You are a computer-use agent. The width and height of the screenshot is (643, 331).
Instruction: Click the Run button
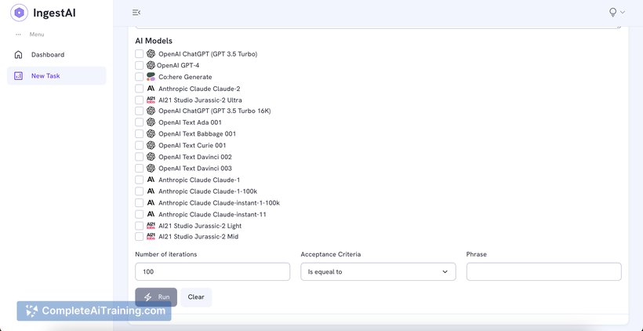[x=156, y=297]
